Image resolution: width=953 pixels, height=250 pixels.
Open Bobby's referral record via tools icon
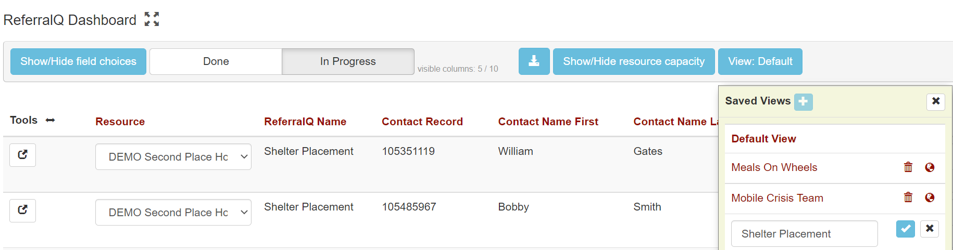tap(22, 210)
